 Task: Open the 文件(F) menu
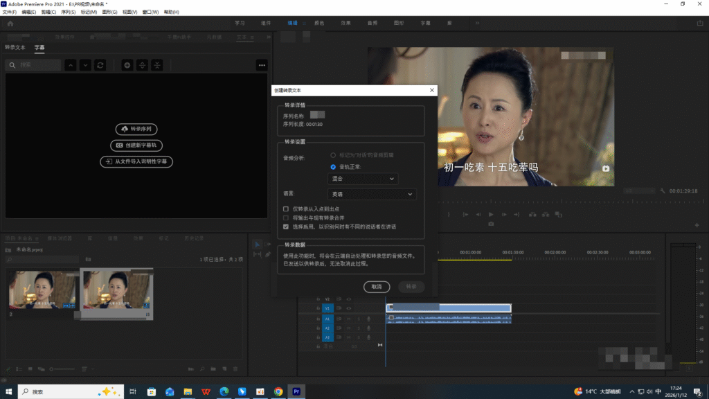pos(10,12)
